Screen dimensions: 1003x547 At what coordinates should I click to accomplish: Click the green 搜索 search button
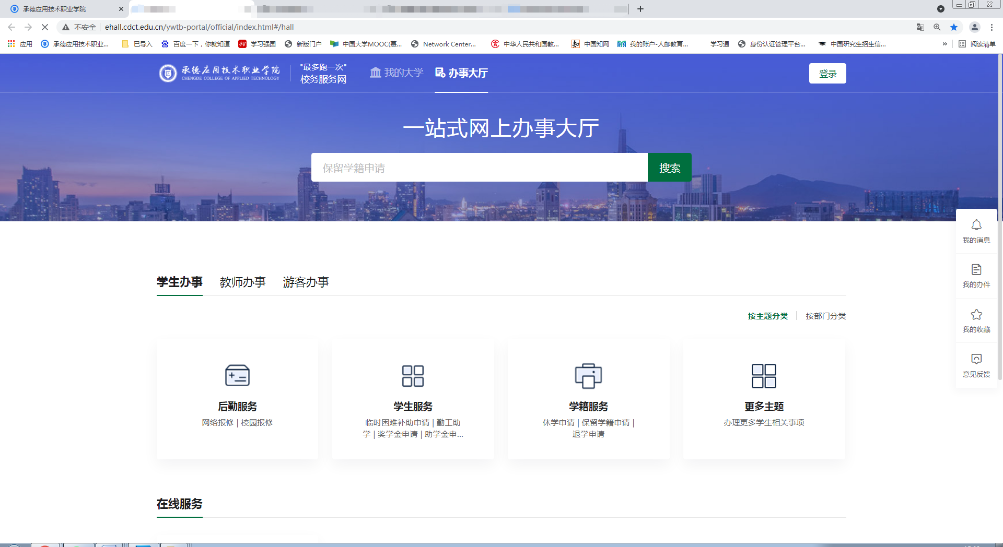pyautogui.click(x=669, y=168)
